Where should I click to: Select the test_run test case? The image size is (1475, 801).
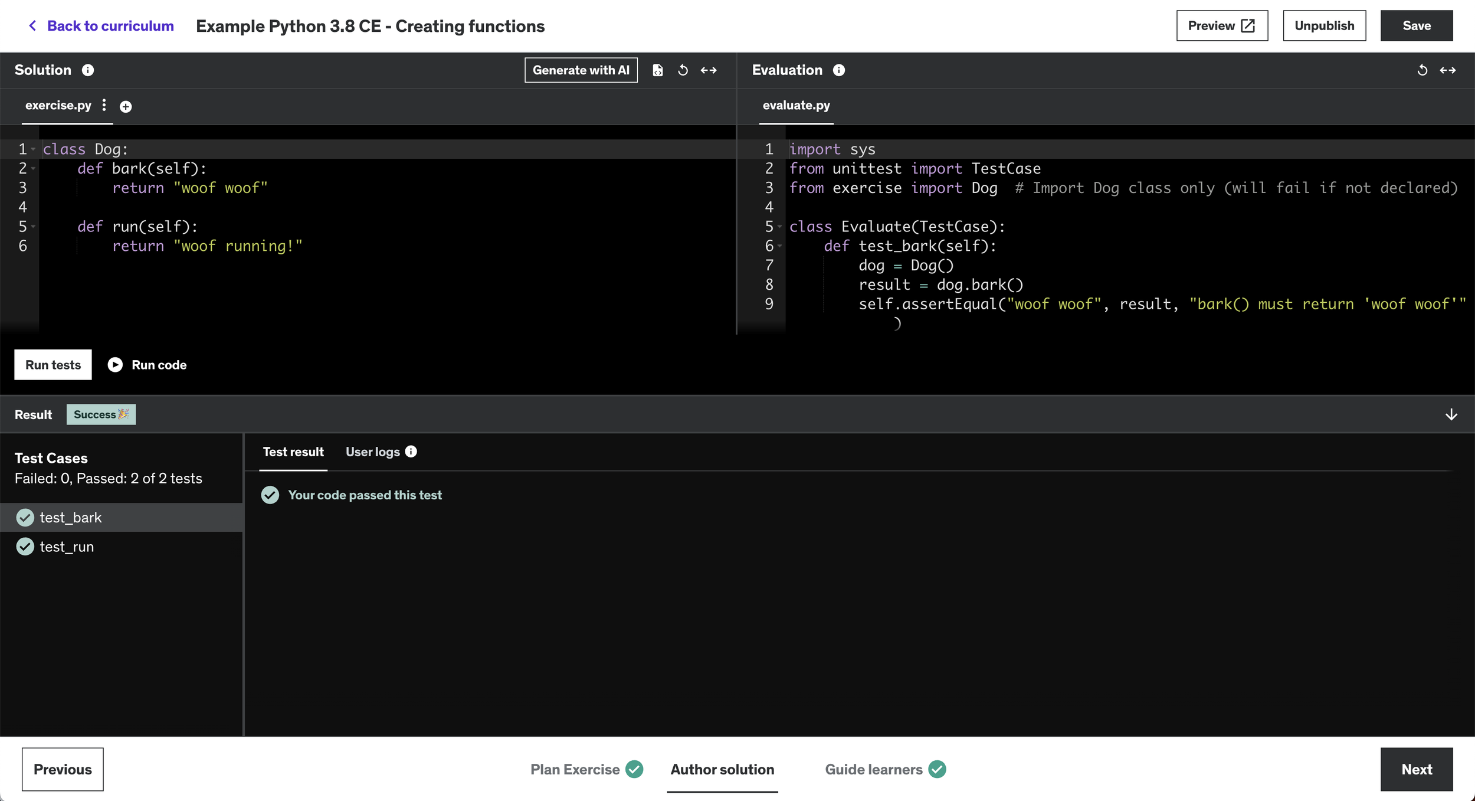pos(67,547)
